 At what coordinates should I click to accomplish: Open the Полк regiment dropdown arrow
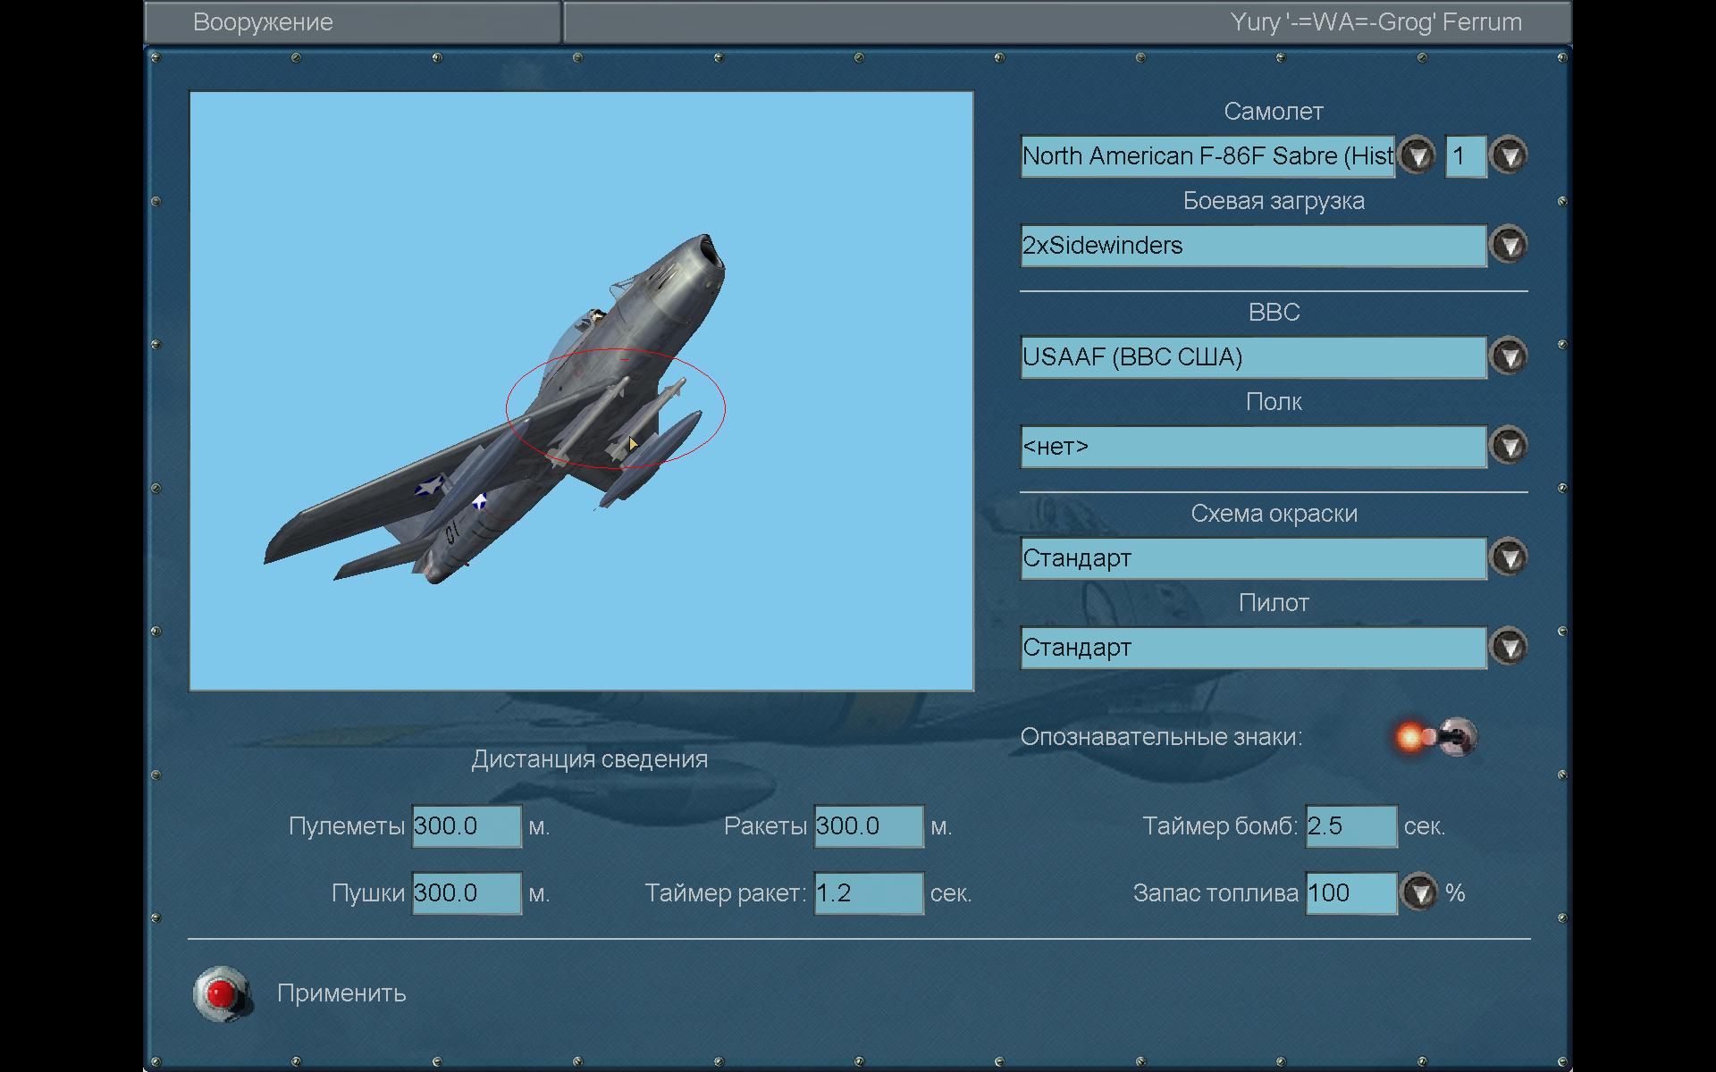(1510, 446)
